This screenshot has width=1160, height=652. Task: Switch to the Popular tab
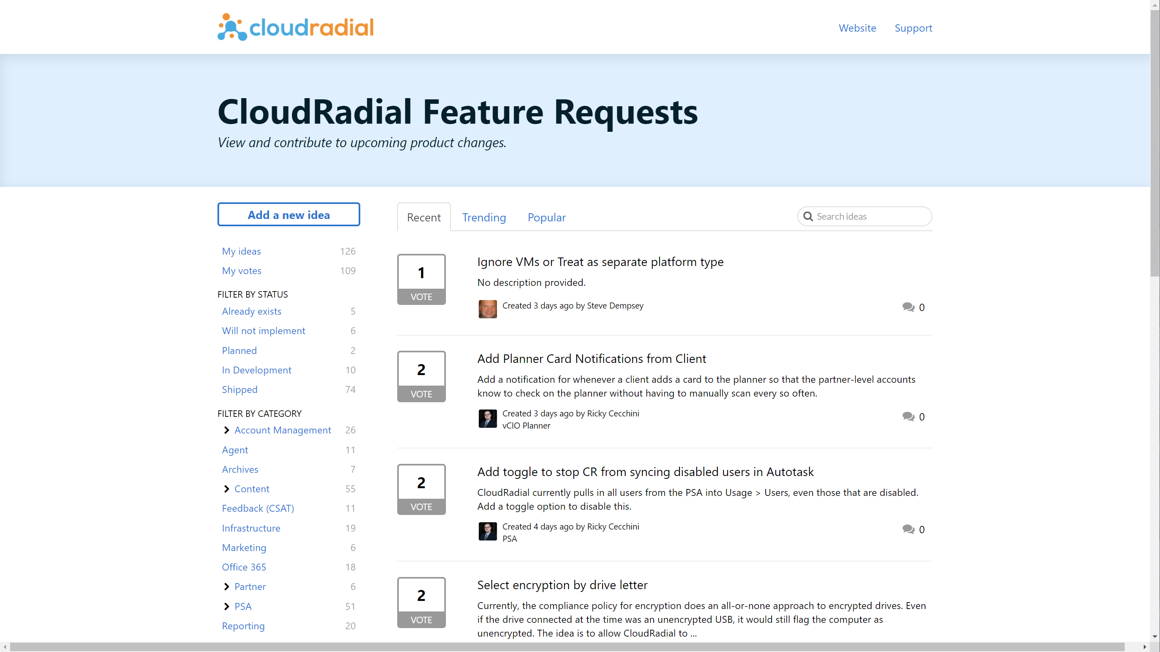coord(547,217)
